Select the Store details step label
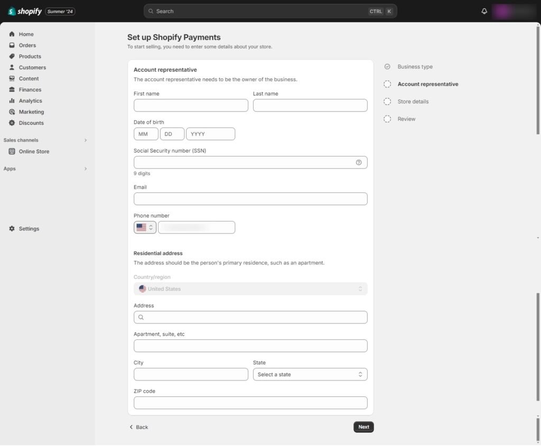The image size is (541, 446). [x=413, y=101]
